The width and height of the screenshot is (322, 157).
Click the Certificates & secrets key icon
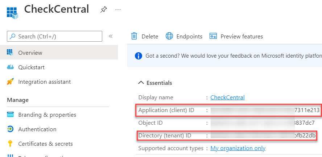(10, 144)
